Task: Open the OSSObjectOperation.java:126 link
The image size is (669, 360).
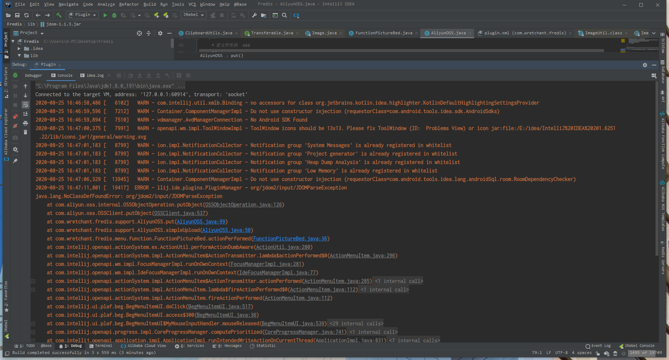Action: tap(243, 205)
